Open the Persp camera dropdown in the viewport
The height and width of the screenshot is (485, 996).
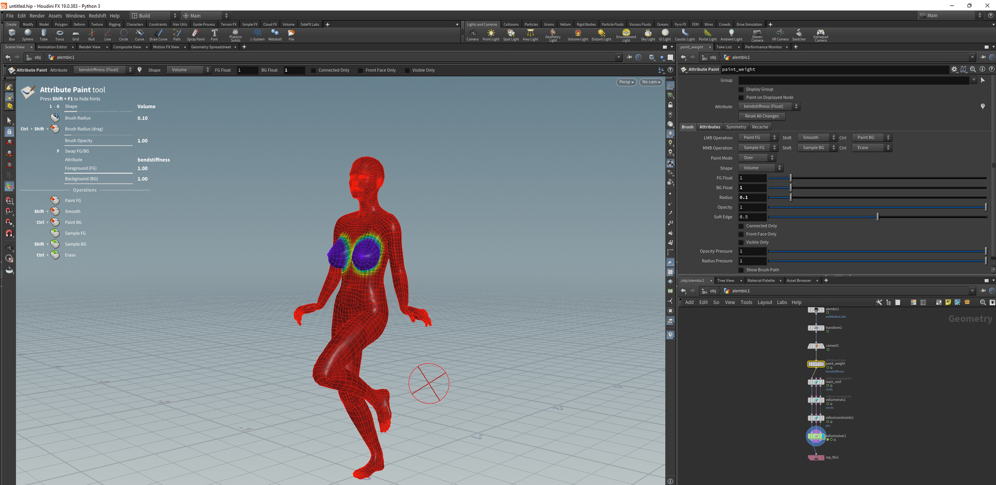pos(626,82)
